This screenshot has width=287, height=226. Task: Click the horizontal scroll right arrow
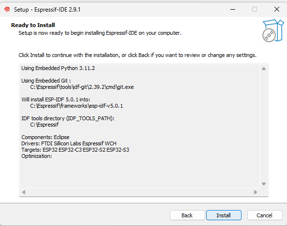[256, 192]
